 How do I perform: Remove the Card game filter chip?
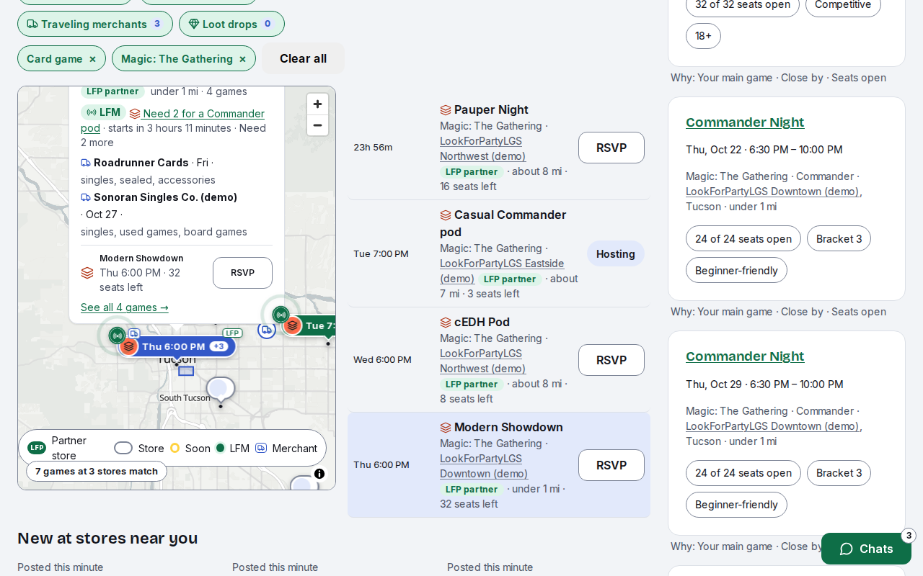pyautogui.click(x=92, y=59)
